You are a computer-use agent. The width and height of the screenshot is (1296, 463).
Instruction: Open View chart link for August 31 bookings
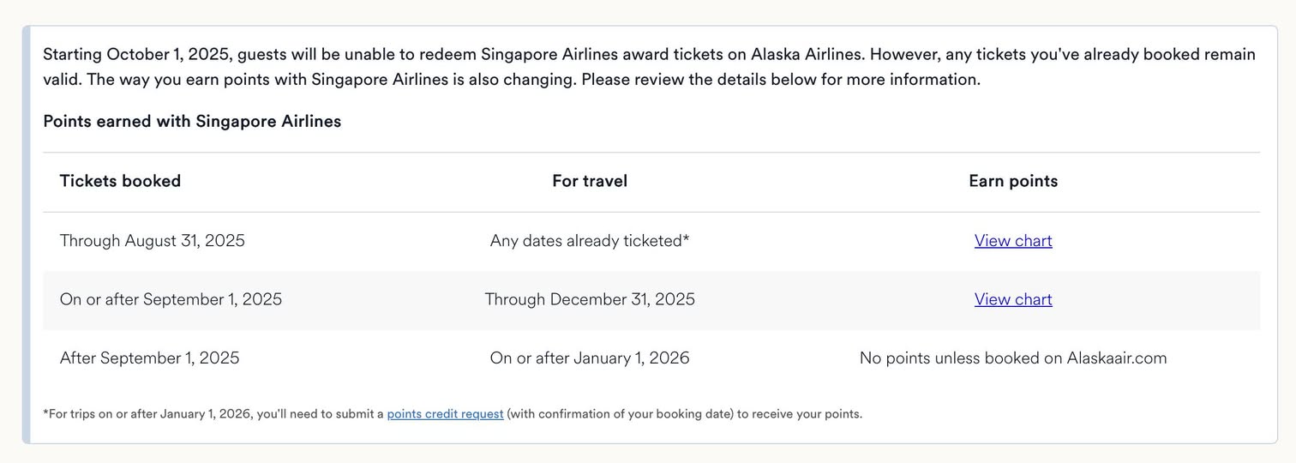click(1013, 241)
